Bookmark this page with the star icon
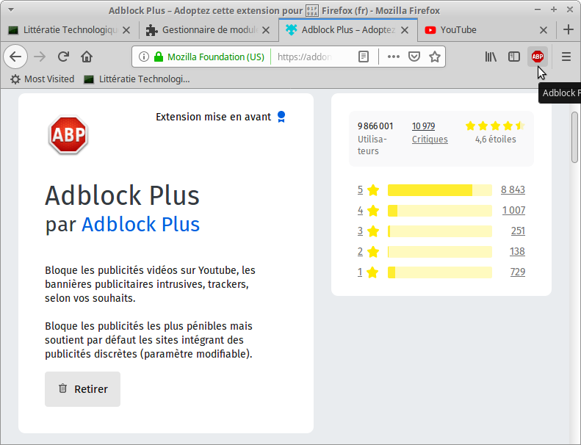The image size is (581, 445). pyautogui.click(x=435, y=57)
